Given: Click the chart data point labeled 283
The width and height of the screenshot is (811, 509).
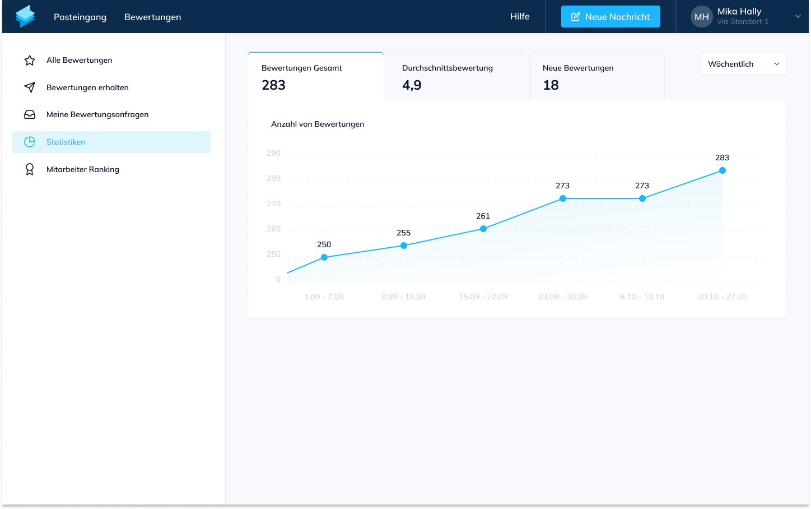Looking at the screenshot, I should (722, 170).
